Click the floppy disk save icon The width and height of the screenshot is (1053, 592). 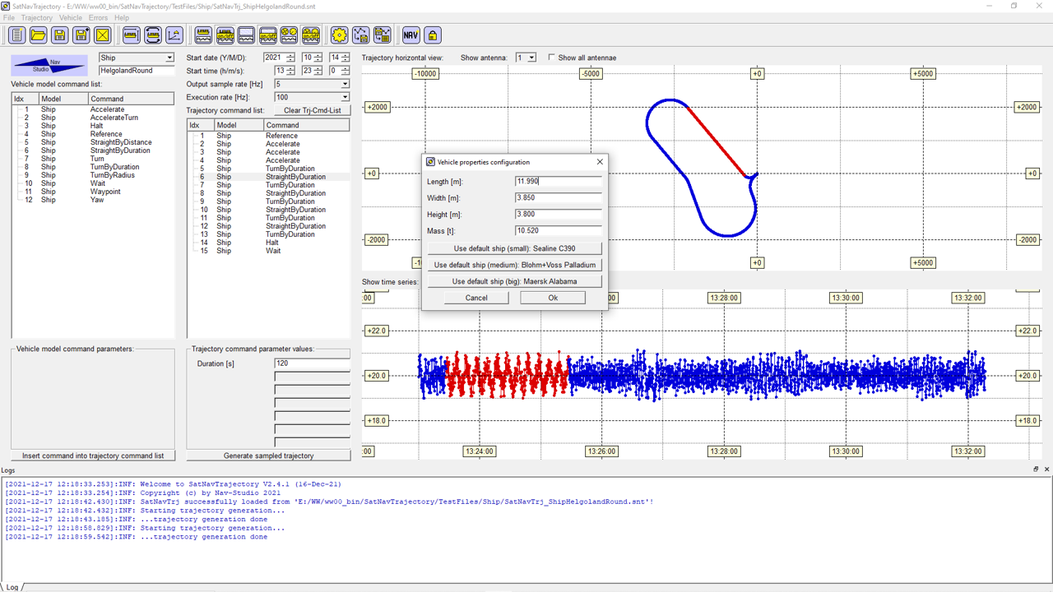click(60, 35)
